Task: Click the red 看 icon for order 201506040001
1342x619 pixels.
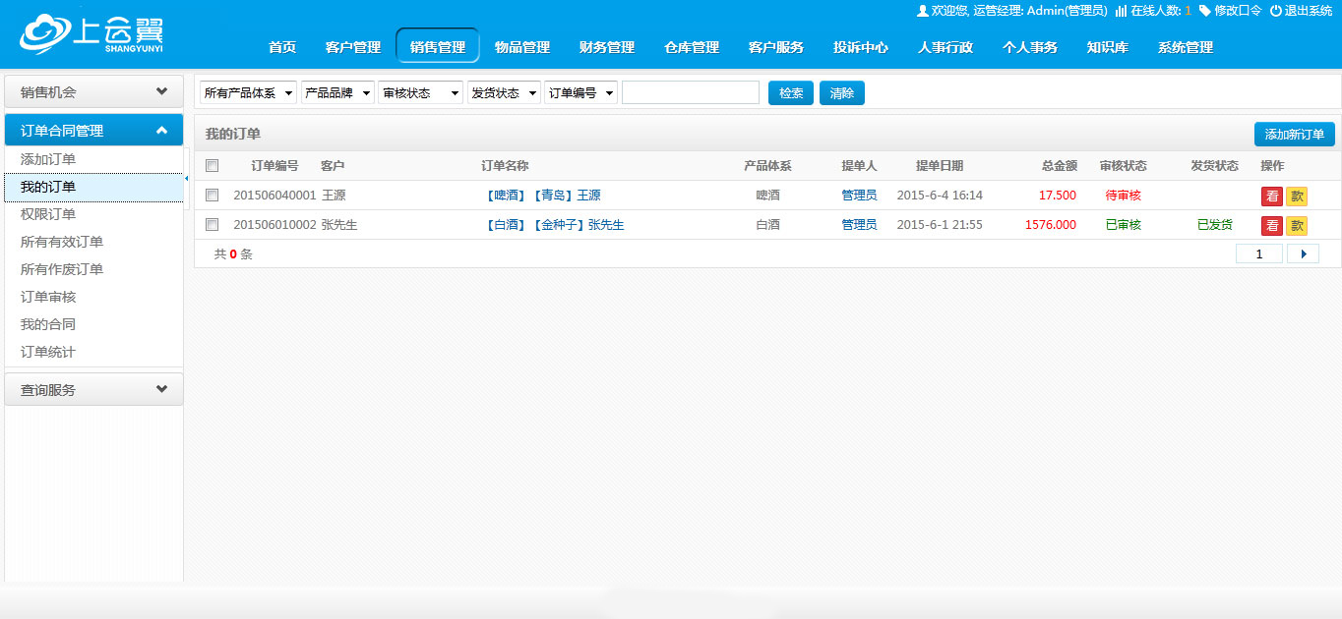Action: [x=1271, y=197]
